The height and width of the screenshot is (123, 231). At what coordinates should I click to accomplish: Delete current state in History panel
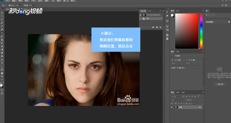160,27
